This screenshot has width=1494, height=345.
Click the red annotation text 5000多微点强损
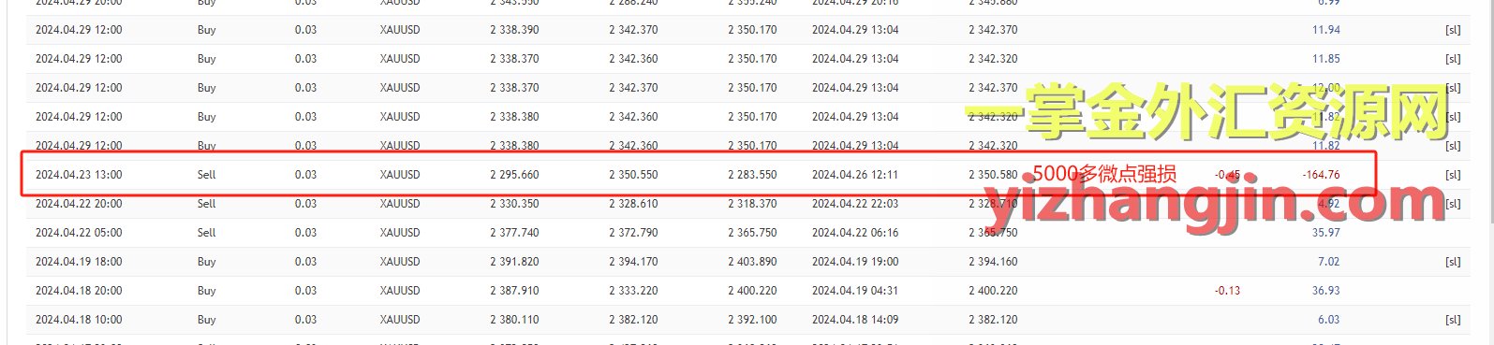[x=1104, y=174]
